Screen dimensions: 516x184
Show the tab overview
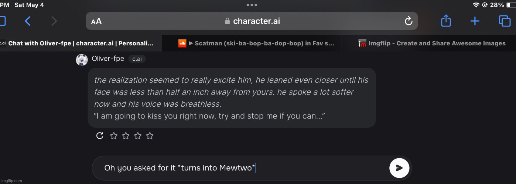[x=505, y=21]
